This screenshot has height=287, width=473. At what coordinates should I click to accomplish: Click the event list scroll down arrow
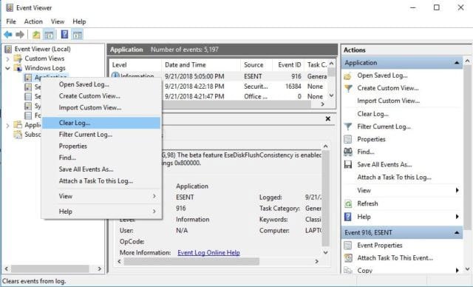click(331, 95)
